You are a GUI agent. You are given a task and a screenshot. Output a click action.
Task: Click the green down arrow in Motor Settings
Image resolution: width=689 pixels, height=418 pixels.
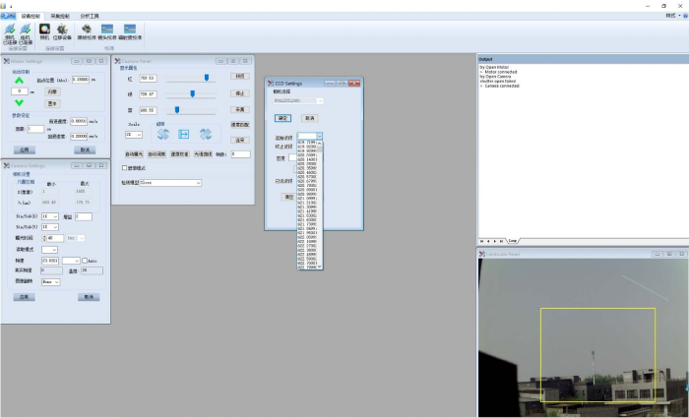(x=19, y=100)
